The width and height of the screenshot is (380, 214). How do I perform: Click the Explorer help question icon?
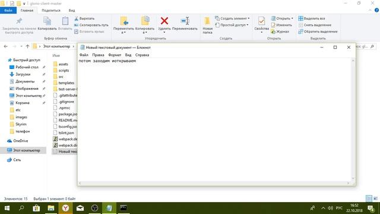coord(376,10)
